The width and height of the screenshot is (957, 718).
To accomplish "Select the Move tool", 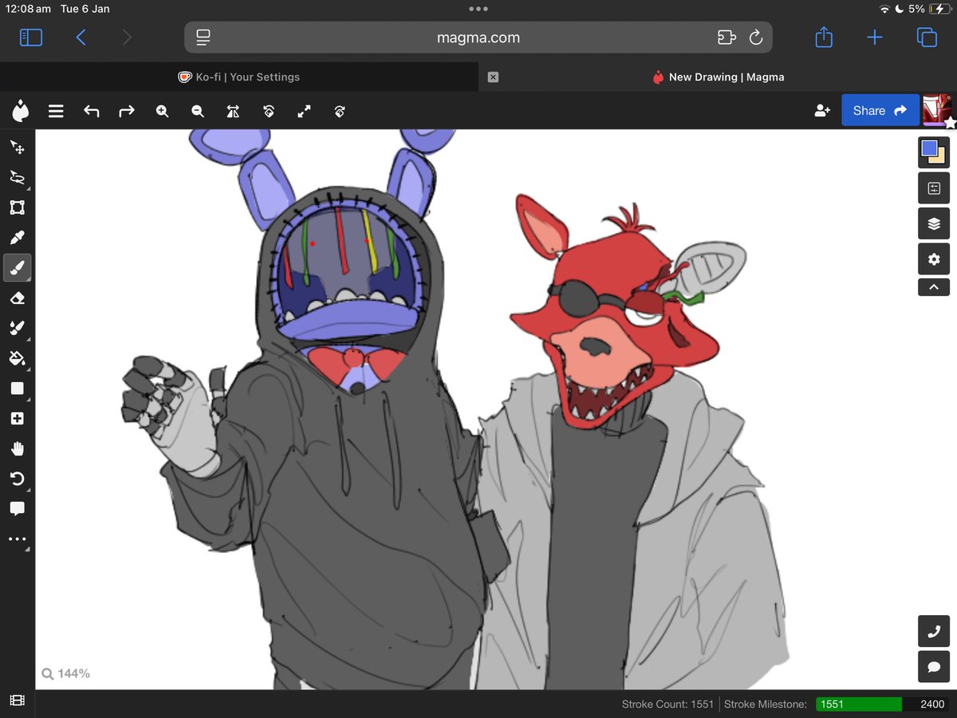I will pos(17,148).
